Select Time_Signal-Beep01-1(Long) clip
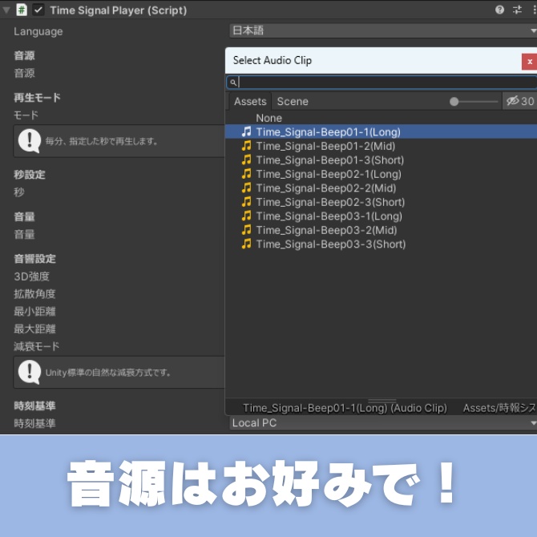Image resolution: width=537 pixels, height=537 pixels. (x=381, y=132)
